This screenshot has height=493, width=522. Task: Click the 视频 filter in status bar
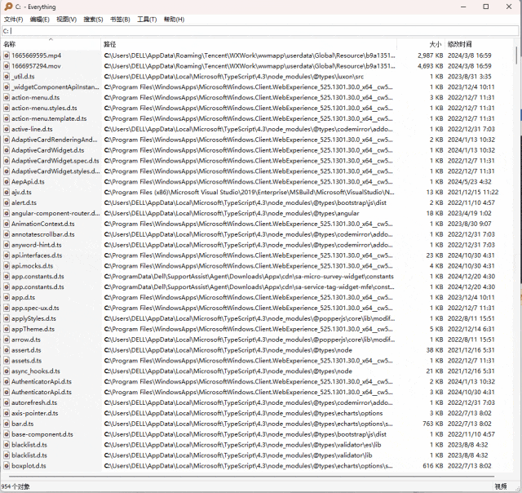point(500,486)
